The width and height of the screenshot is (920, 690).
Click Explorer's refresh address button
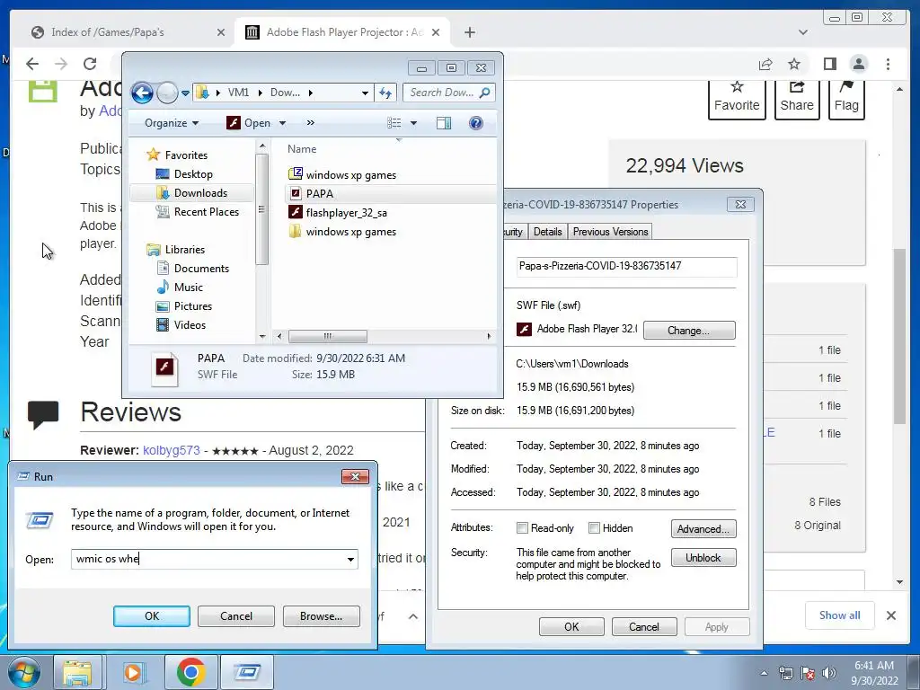coord(385,93)
